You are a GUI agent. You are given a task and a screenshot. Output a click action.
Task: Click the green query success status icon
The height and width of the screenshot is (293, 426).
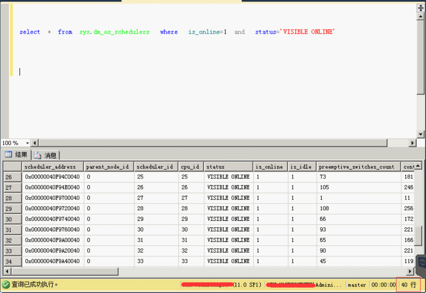tap(6, 284)
